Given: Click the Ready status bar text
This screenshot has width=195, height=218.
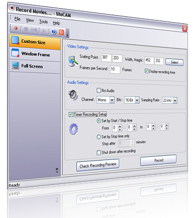Looking at the screenshot, I should pos(14,185).
